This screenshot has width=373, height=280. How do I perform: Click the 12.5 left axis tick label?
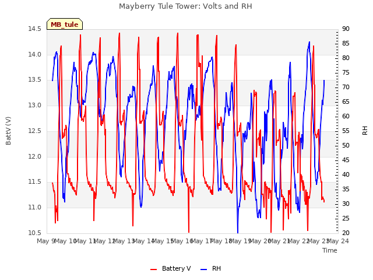34,131
